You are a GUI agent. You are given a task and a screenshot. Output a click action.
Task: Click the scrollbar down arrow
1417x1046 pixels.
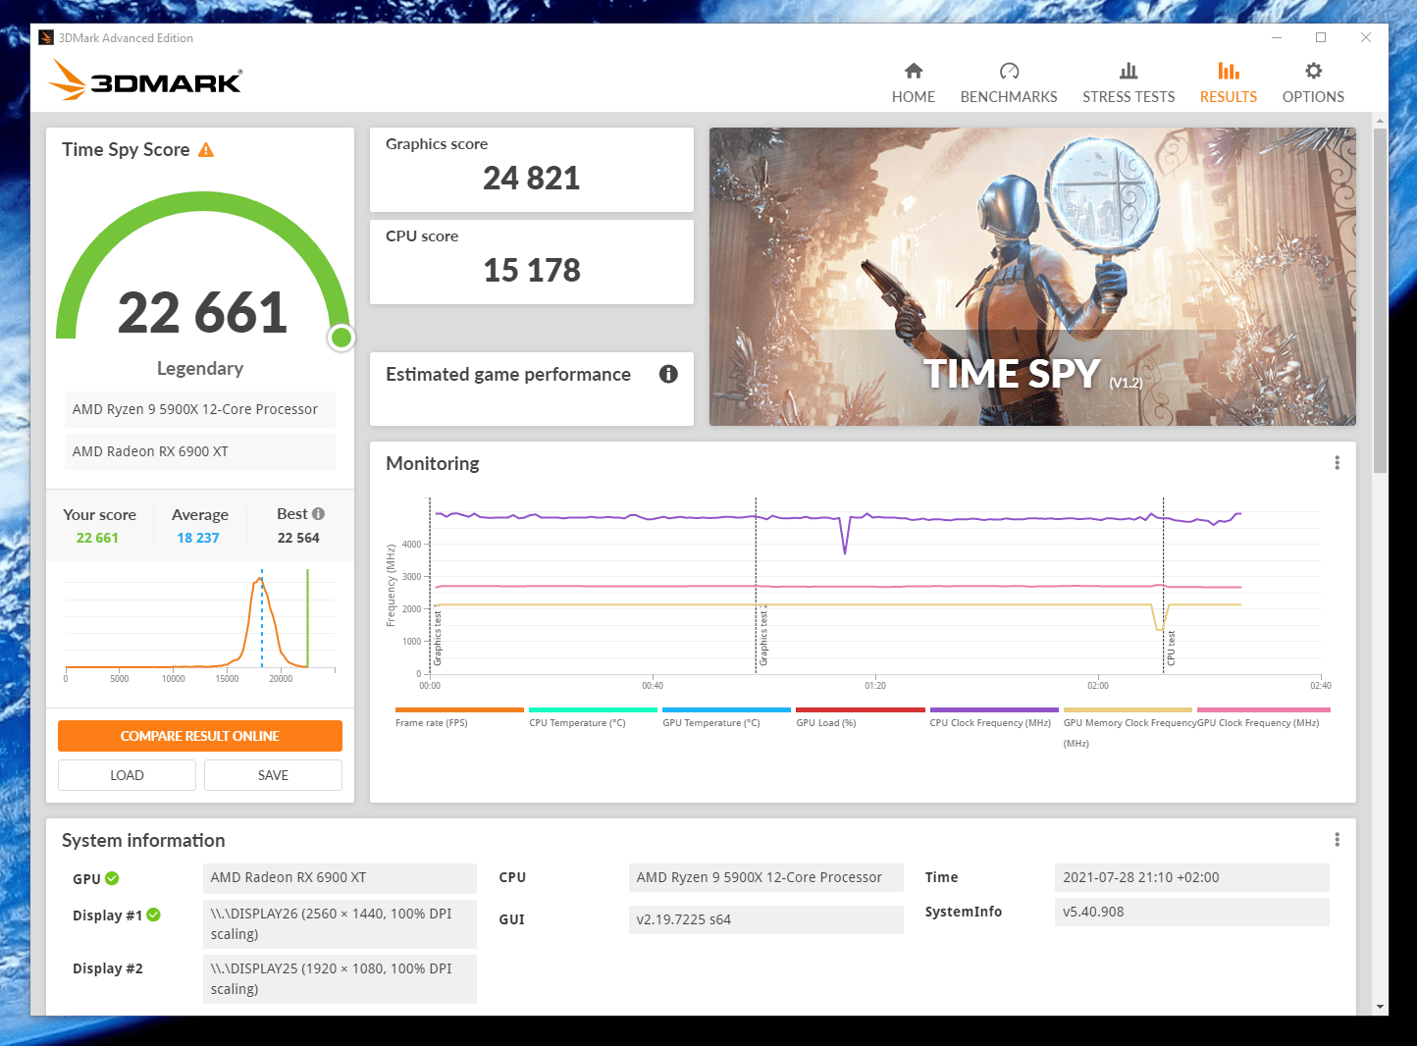pos(1381,1007)
